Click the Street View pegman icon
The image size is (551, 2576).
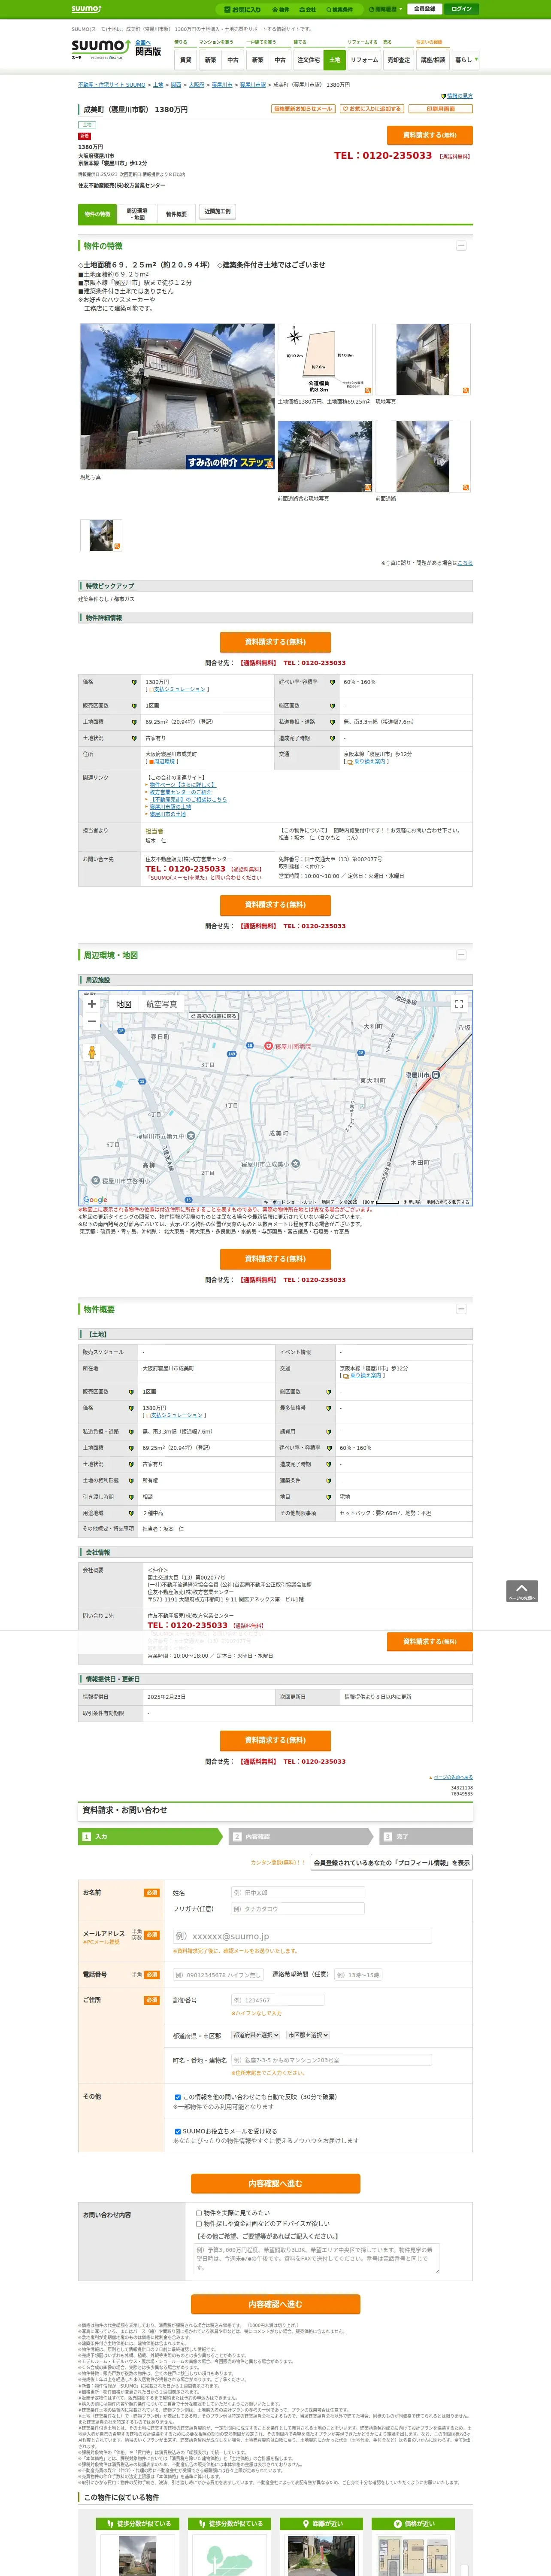[92, 1052]
